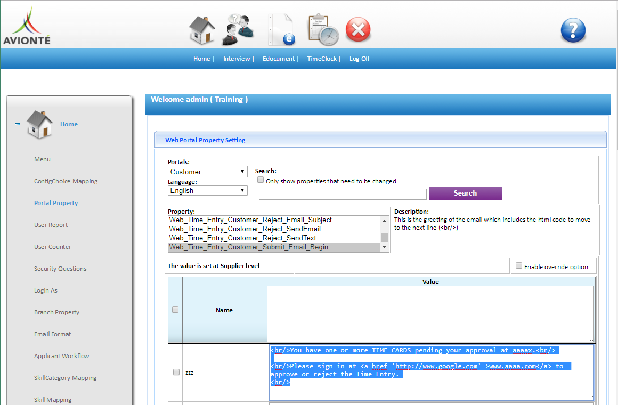Open the Edocument page icon
Screen dimensions: 618x405
coord(281,30)
